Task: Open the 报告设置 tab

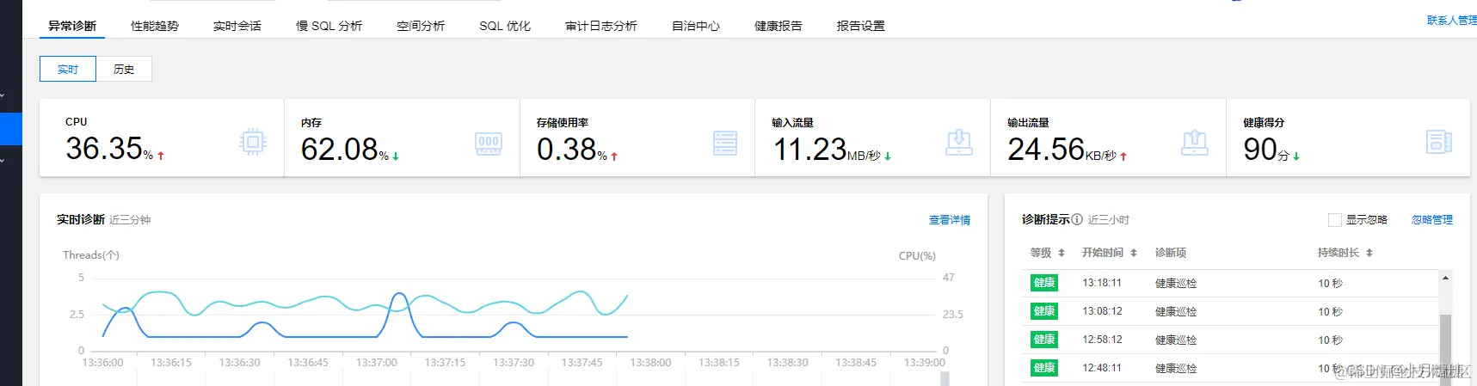Action: click(x=861, y=26)
